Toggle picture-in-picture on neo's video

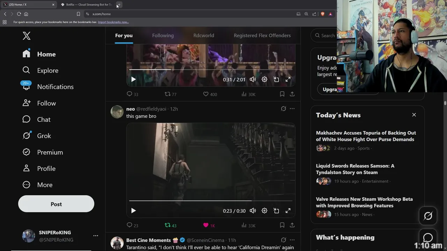[276, 211]
